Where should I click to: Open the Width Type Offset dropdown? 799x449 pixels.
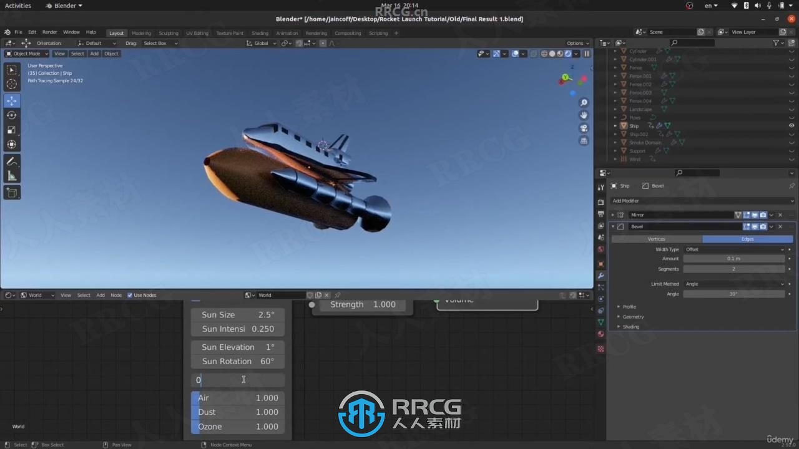click(x=734, y=249)
